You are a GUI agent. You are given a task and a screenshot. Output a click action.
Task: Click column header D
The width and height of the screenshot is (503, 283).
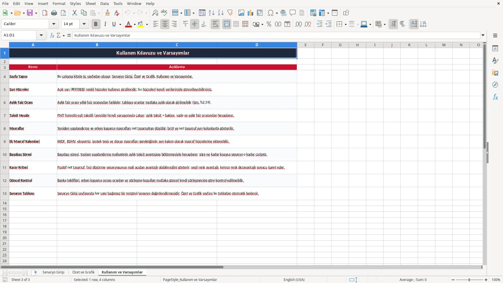[x=257, y=45]
